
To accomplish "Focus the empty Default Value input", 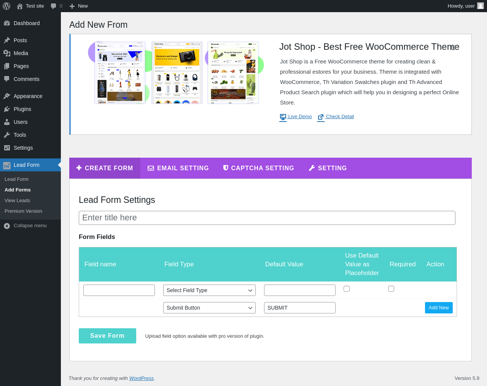I will (300, 290).
